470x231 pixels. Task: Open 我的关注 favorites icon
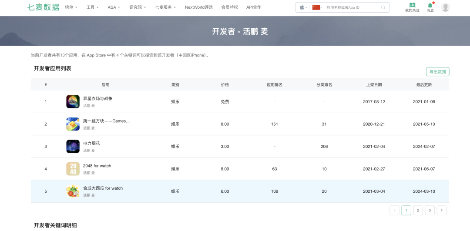pos(412,7)
